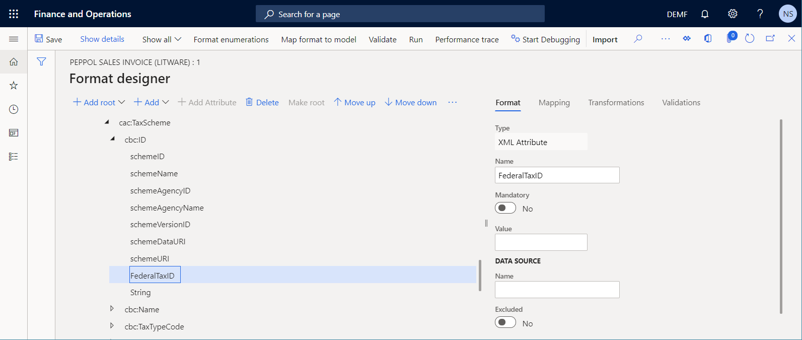Open Recent clock icon in sidebar
The height and width of the screenshot is (340, 802).
[14, 109]
